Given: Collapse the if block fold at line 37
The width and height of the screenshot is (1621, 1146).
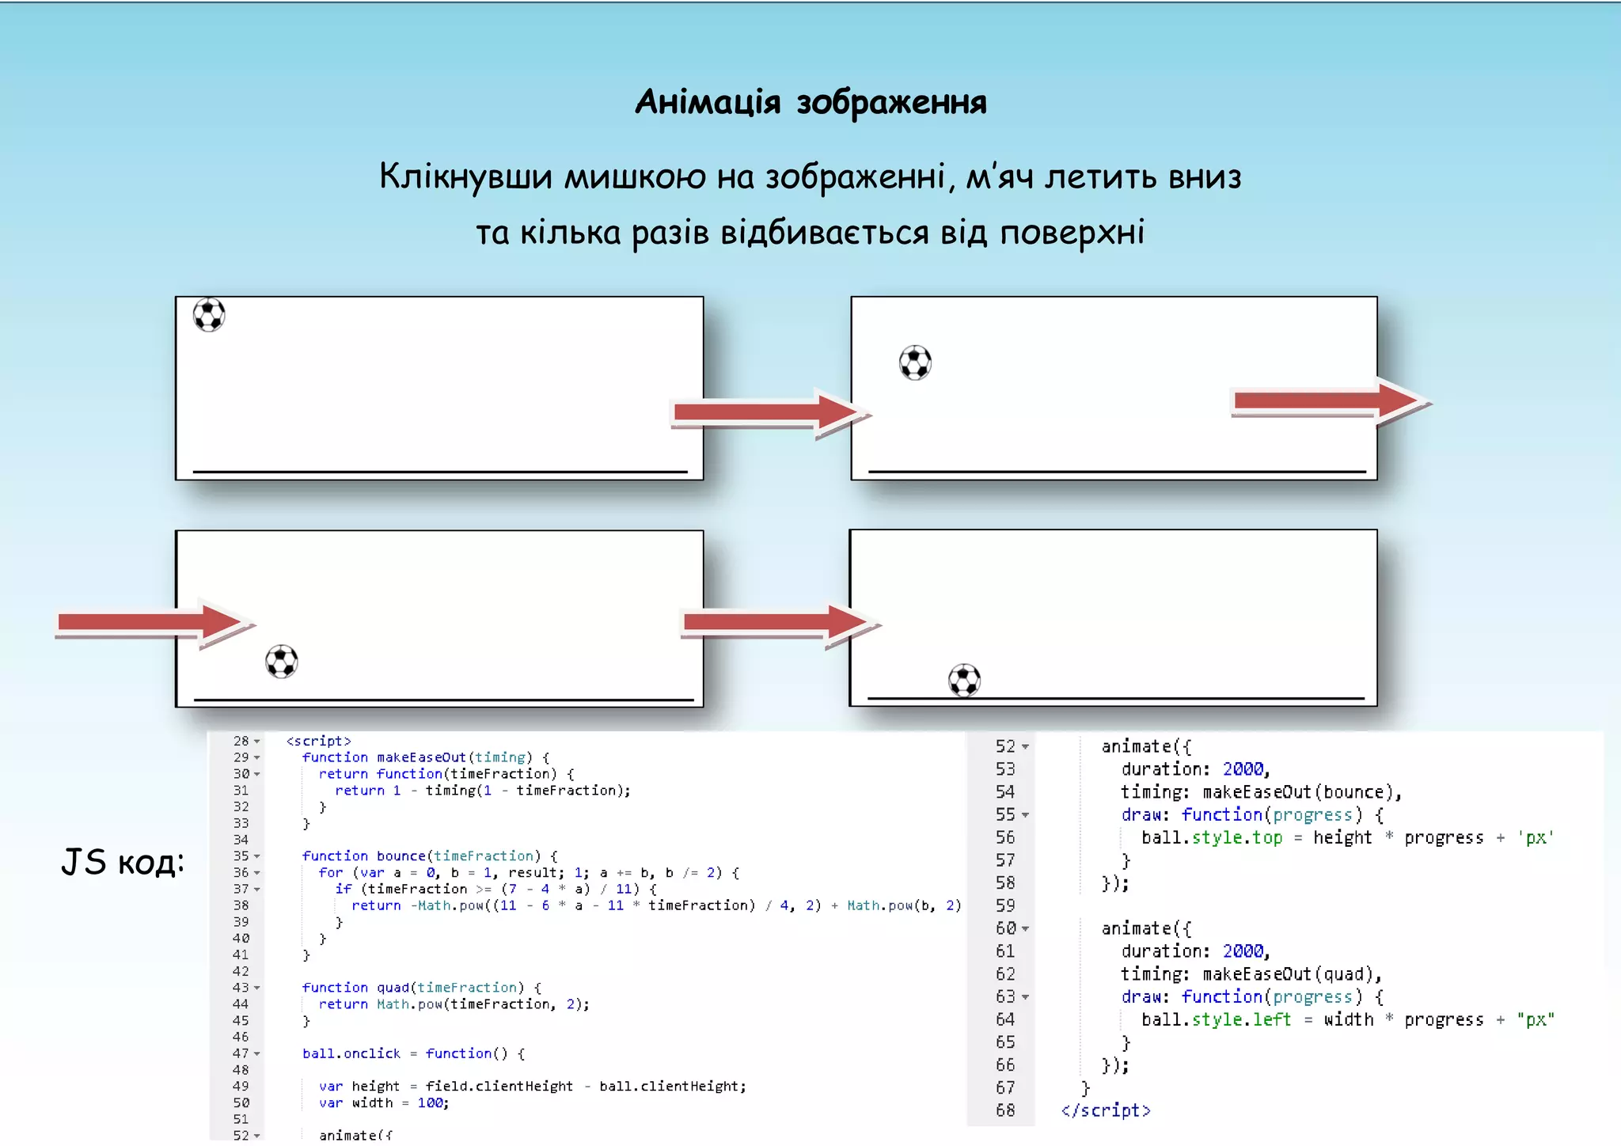Looking at the screenshot, I should pos(257,890).
